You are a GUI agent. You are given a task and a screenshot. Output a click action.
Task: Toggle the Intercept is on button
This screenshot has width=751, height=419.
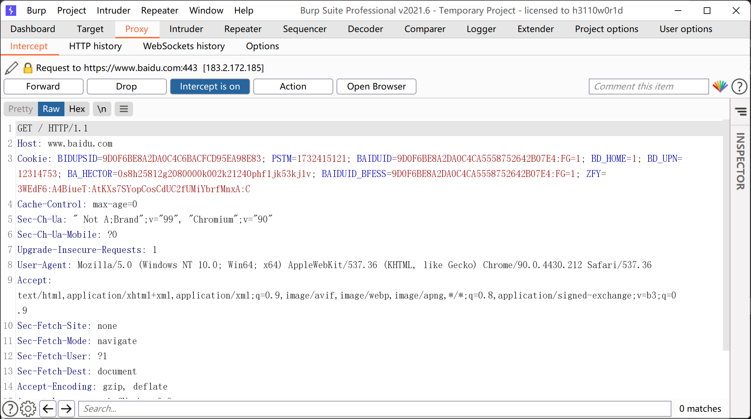[210, 87]
